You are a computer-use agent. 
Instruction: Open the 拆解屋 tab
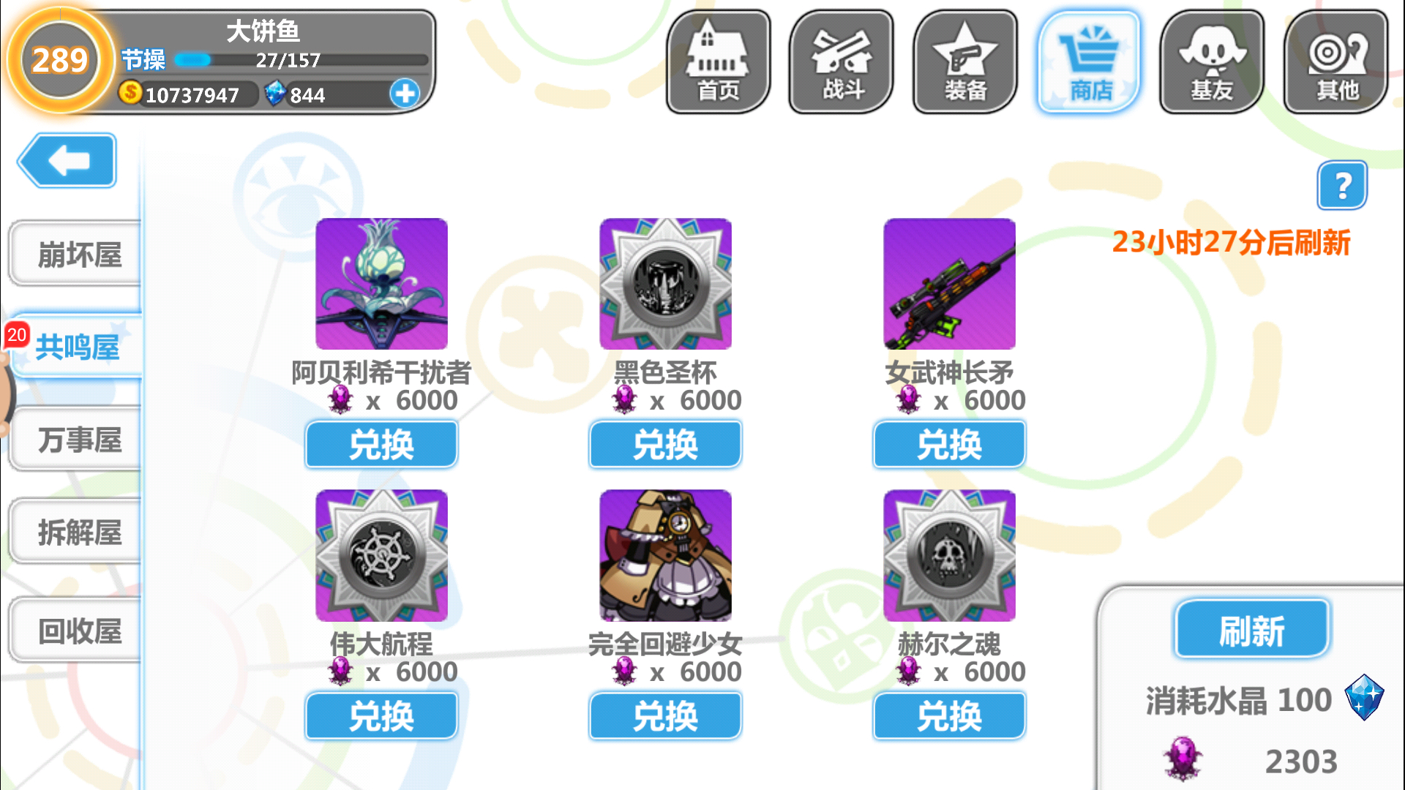[76, 532]
